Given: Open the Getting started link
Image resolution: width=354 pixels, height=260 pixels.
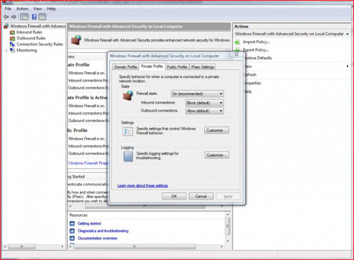Looking at the screenshot, I should (89, 224).
